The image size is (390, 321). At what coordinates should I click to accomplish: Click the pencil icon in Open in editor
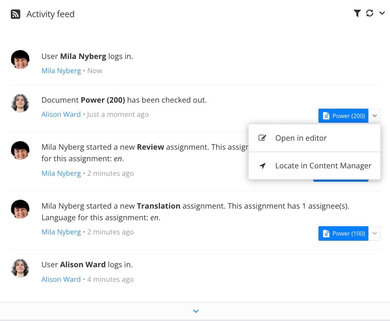tap(262, 138)
